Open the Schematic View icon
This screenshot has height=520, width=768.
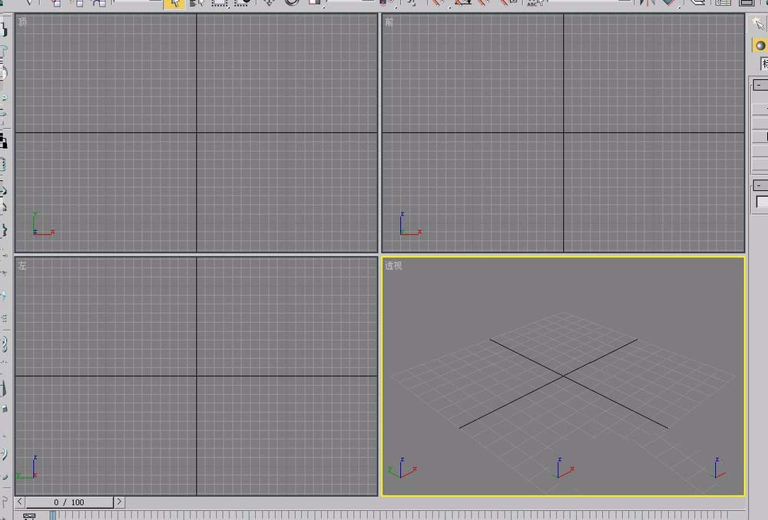pos(747,2)
